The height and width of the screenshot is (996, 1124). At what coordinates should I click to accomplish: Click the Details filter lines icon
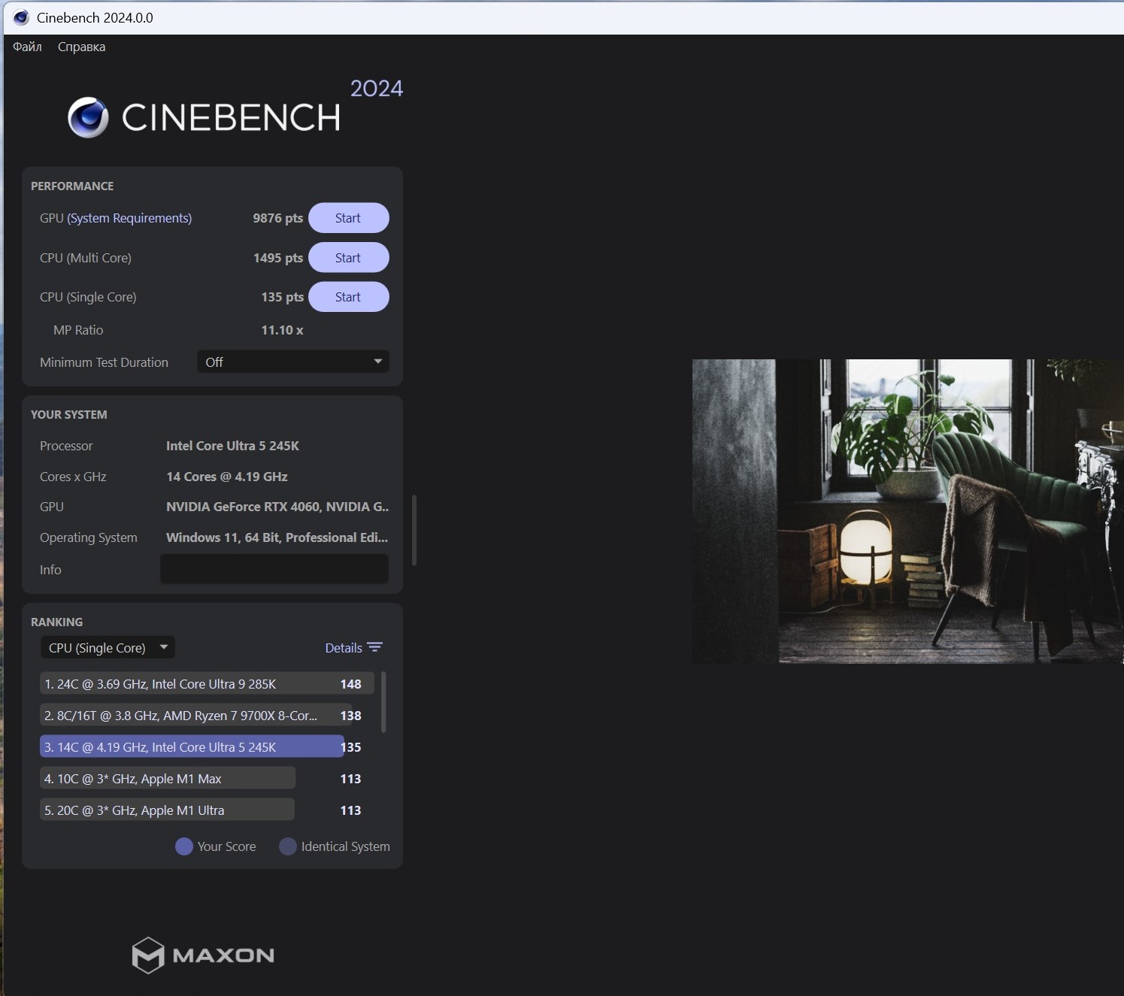coord(375,647)
